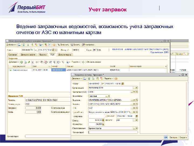Click the green add-row icon in refuelings toolbar
The width and height of the screenshot is (194, 146).
(22, 62)
